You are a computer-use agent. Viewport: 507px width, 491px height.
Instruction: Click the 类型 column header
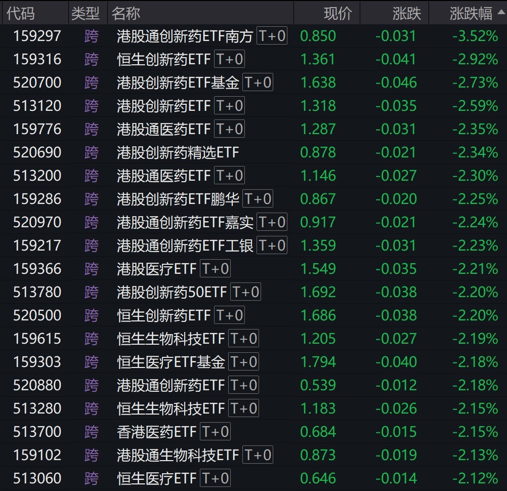86,14
